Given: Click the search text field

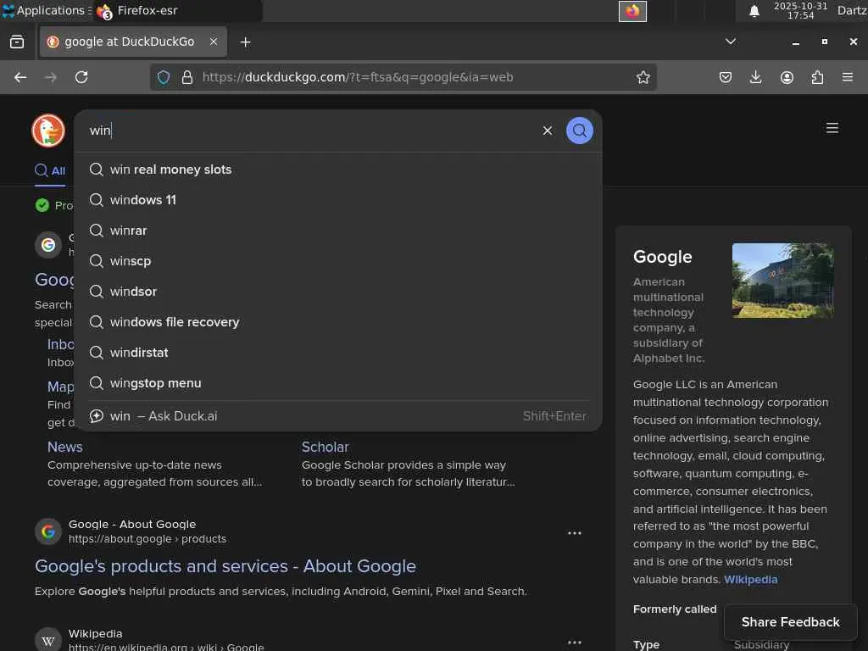Looking at the screenshot, I should pyautogui.click(x=310, y=131).
